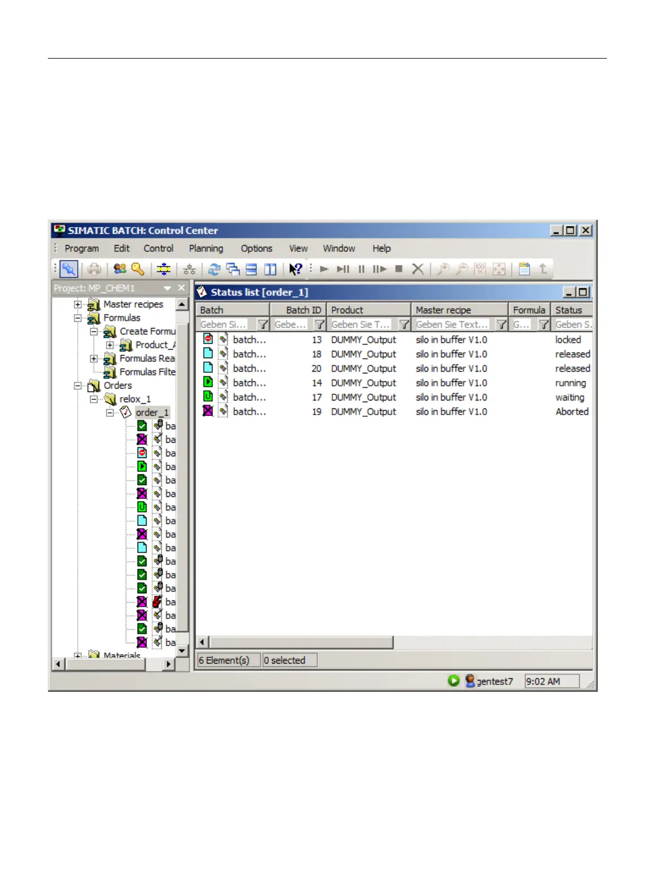The width and height of the screenshot is (671, 894).
Task: Click the cascade windows icon
Action: click(x=233, y=269)
